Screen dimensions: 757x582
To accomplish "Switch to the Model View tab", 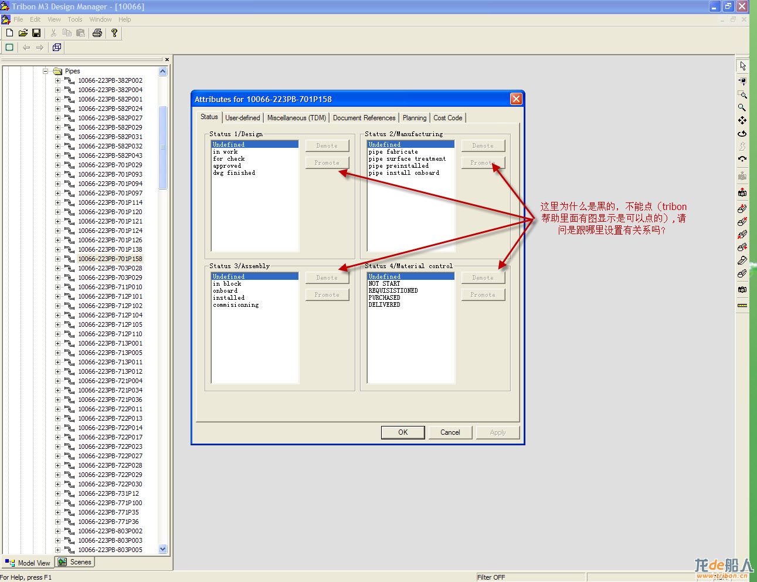I will pyautogui.click(x=28, y=563).
